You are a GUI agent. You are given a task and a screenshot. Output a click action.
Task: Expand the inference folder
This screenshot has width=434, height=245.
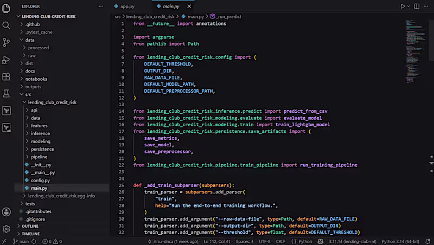pyautogui.click(x=40, y=133)
